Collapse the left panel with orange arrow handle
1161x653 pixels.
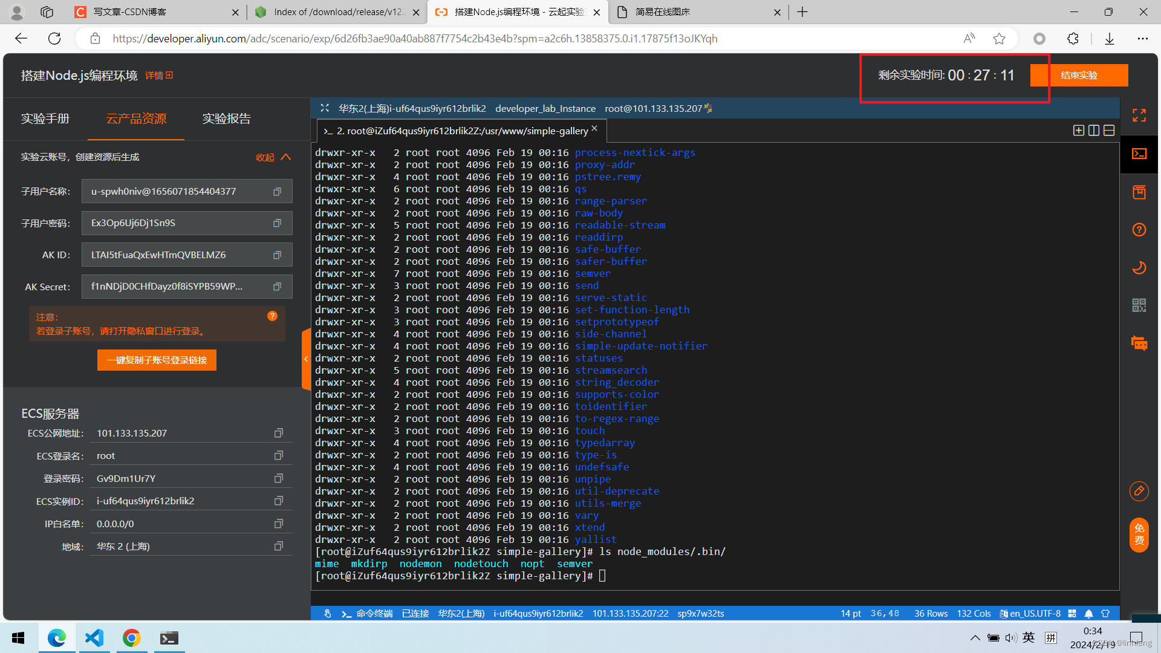point(306,359)
